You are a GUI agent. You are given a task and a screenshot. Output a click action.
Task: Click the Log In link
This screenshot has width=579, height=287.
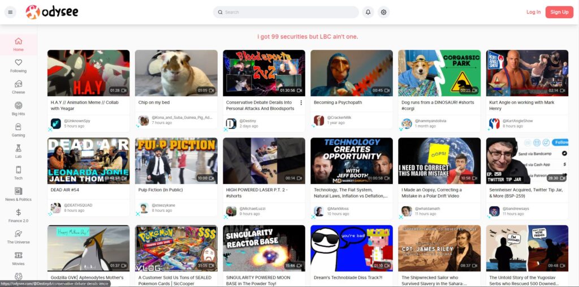(x=533, y=12)
